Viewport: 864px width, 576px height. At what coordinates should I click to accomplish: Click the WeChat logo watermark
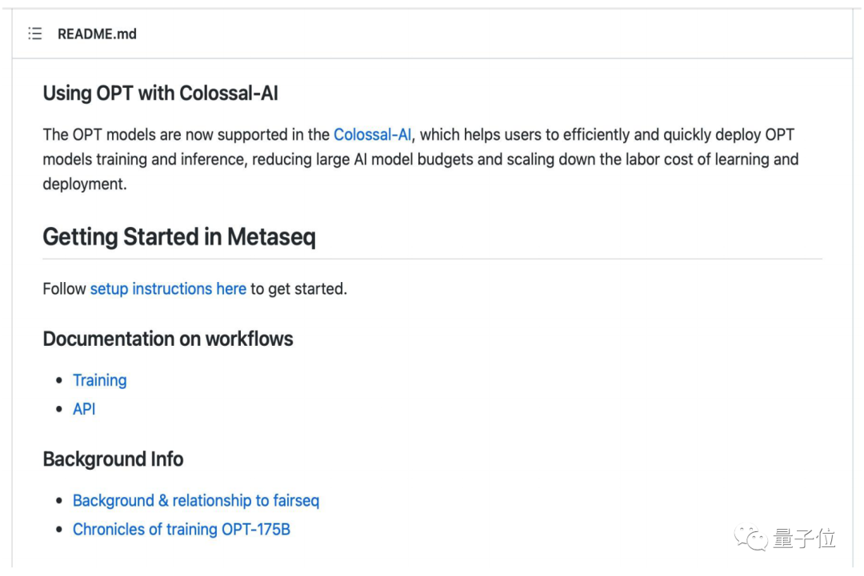coord(750,537)
